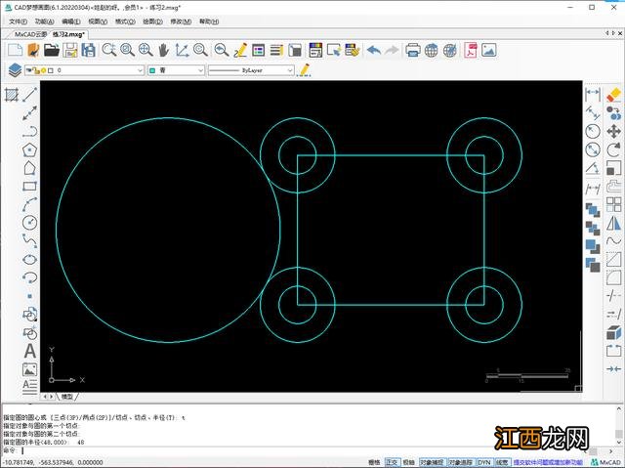Export drawing using the PDF icon
The width and height of the screenshot is (625, 468).
click(470, 50)
